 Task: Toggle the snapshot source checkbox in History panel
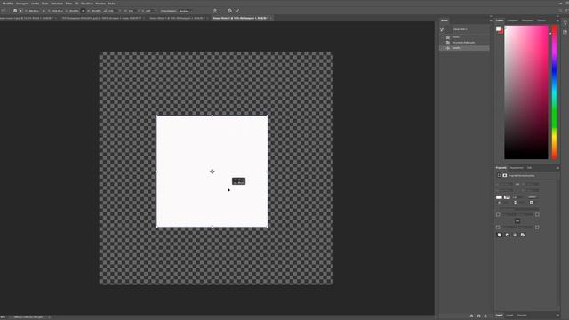[x=442, y=29]
